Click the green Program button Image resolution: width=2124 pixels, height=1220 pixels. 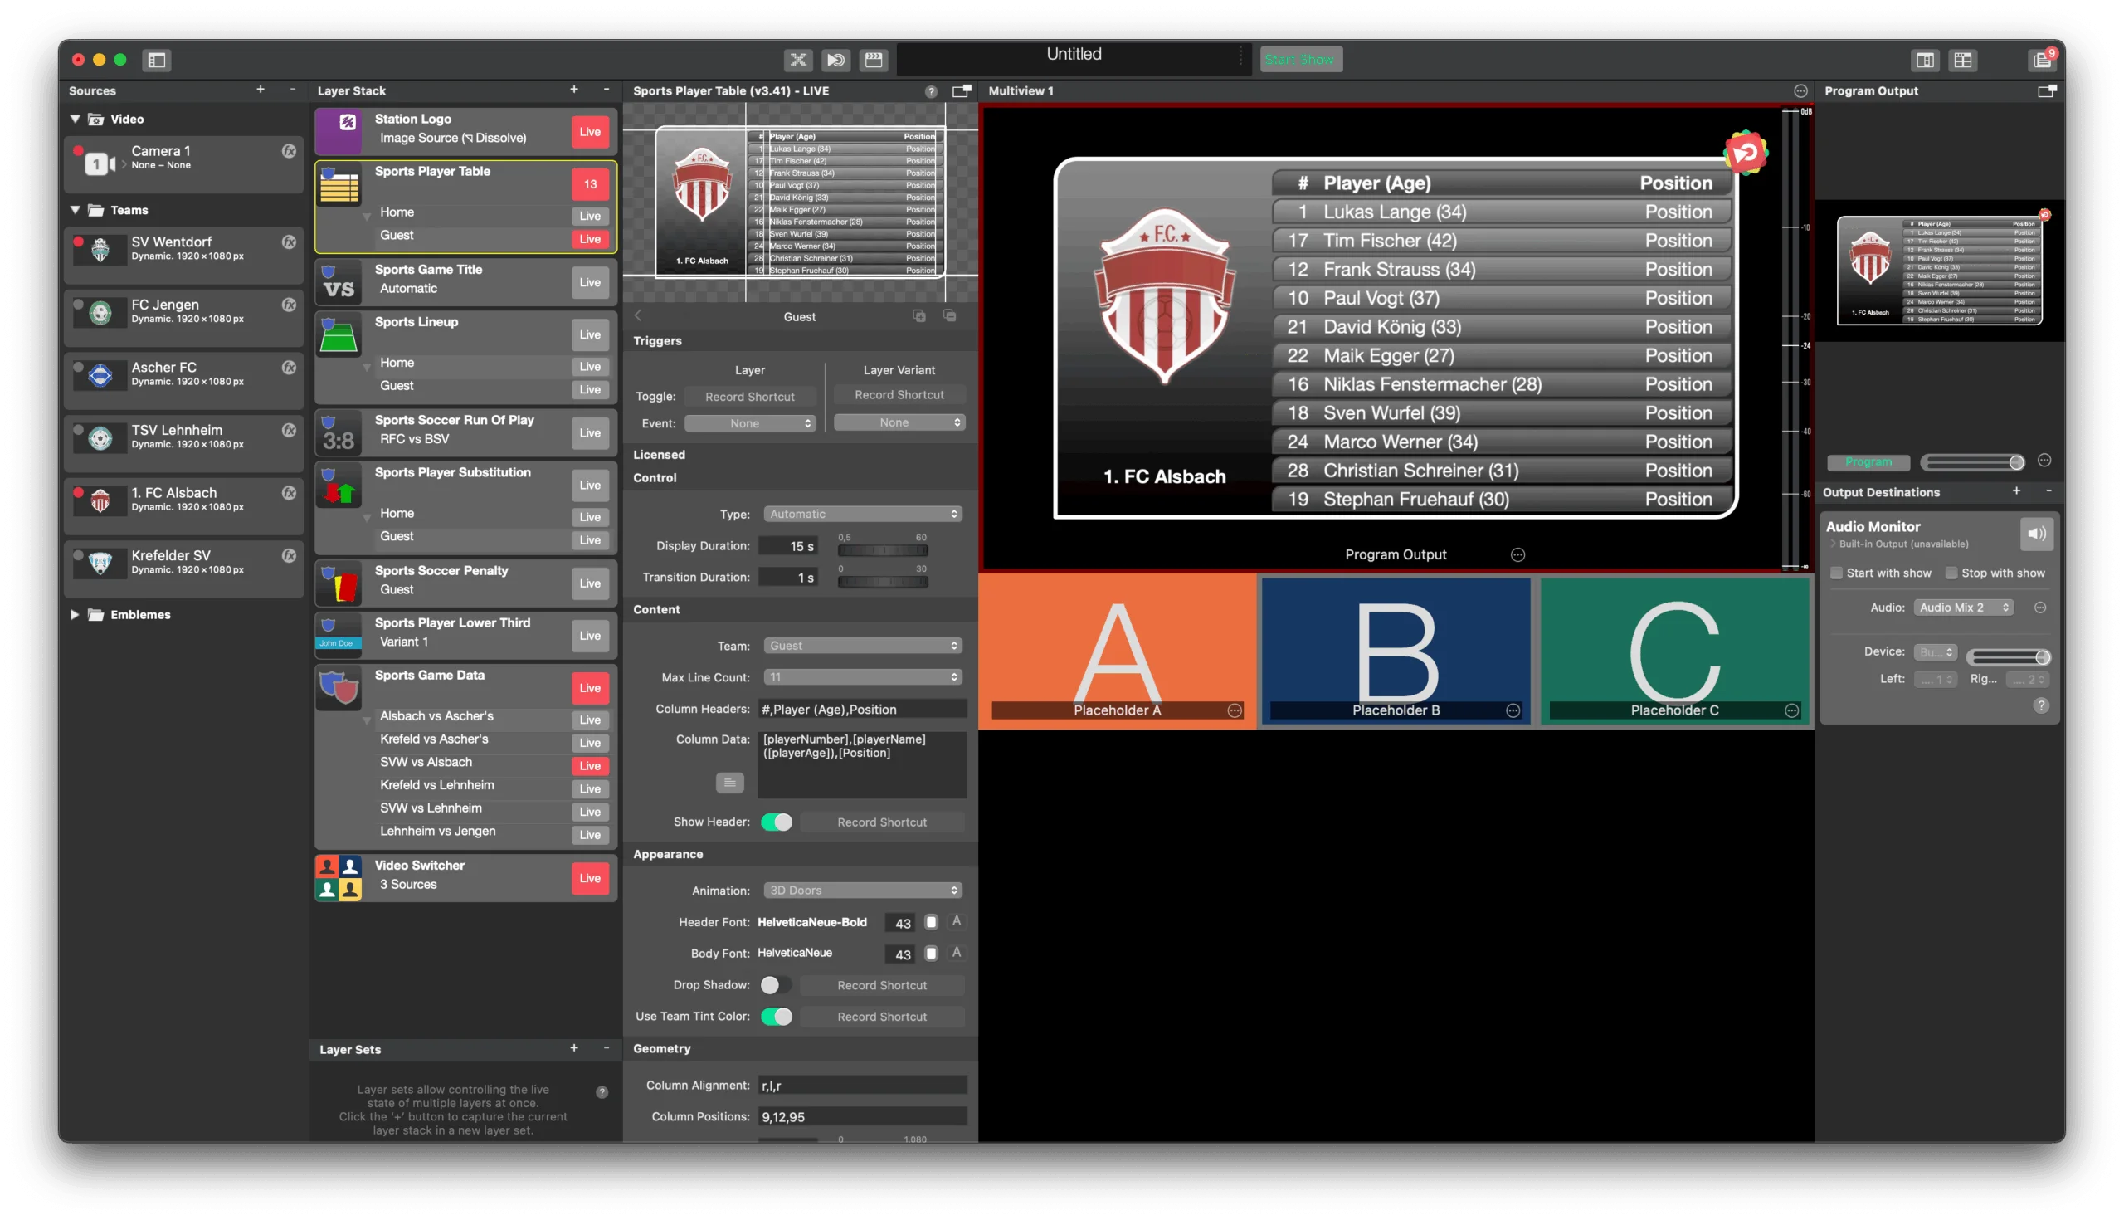coord(1868,461)
